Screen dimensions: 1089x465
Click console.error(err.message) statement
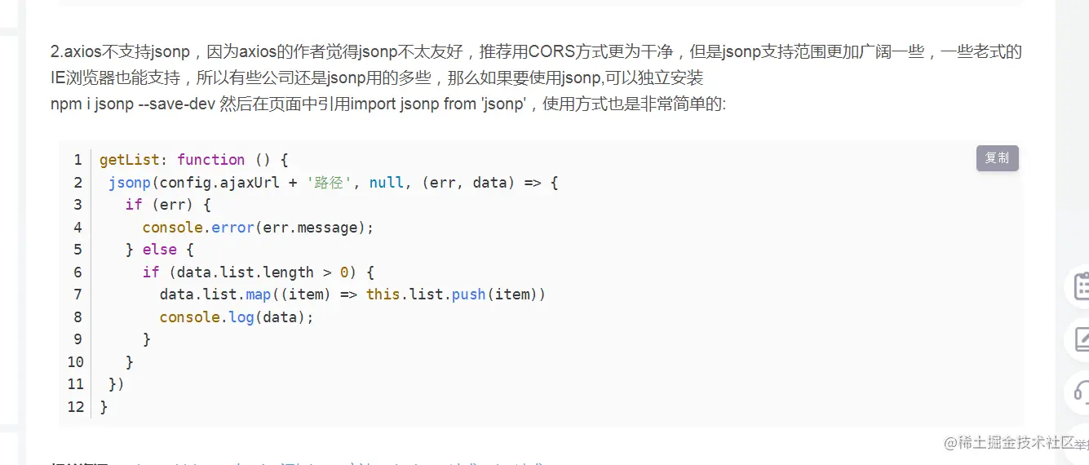tap(258, 228)
